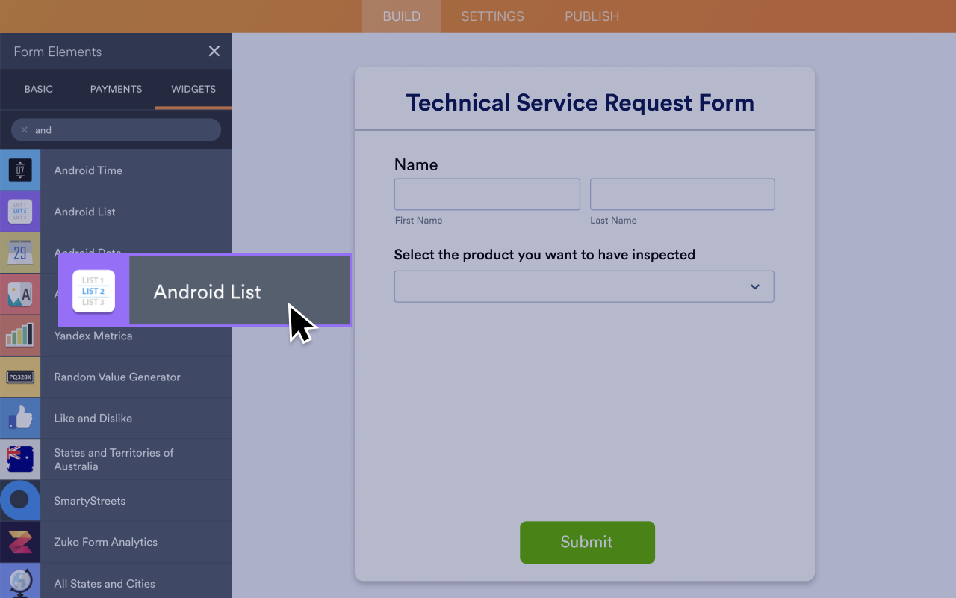Select the SmartyStreets widget icon
The height and width of the screenshot is (598, 956).
point(20,501)
